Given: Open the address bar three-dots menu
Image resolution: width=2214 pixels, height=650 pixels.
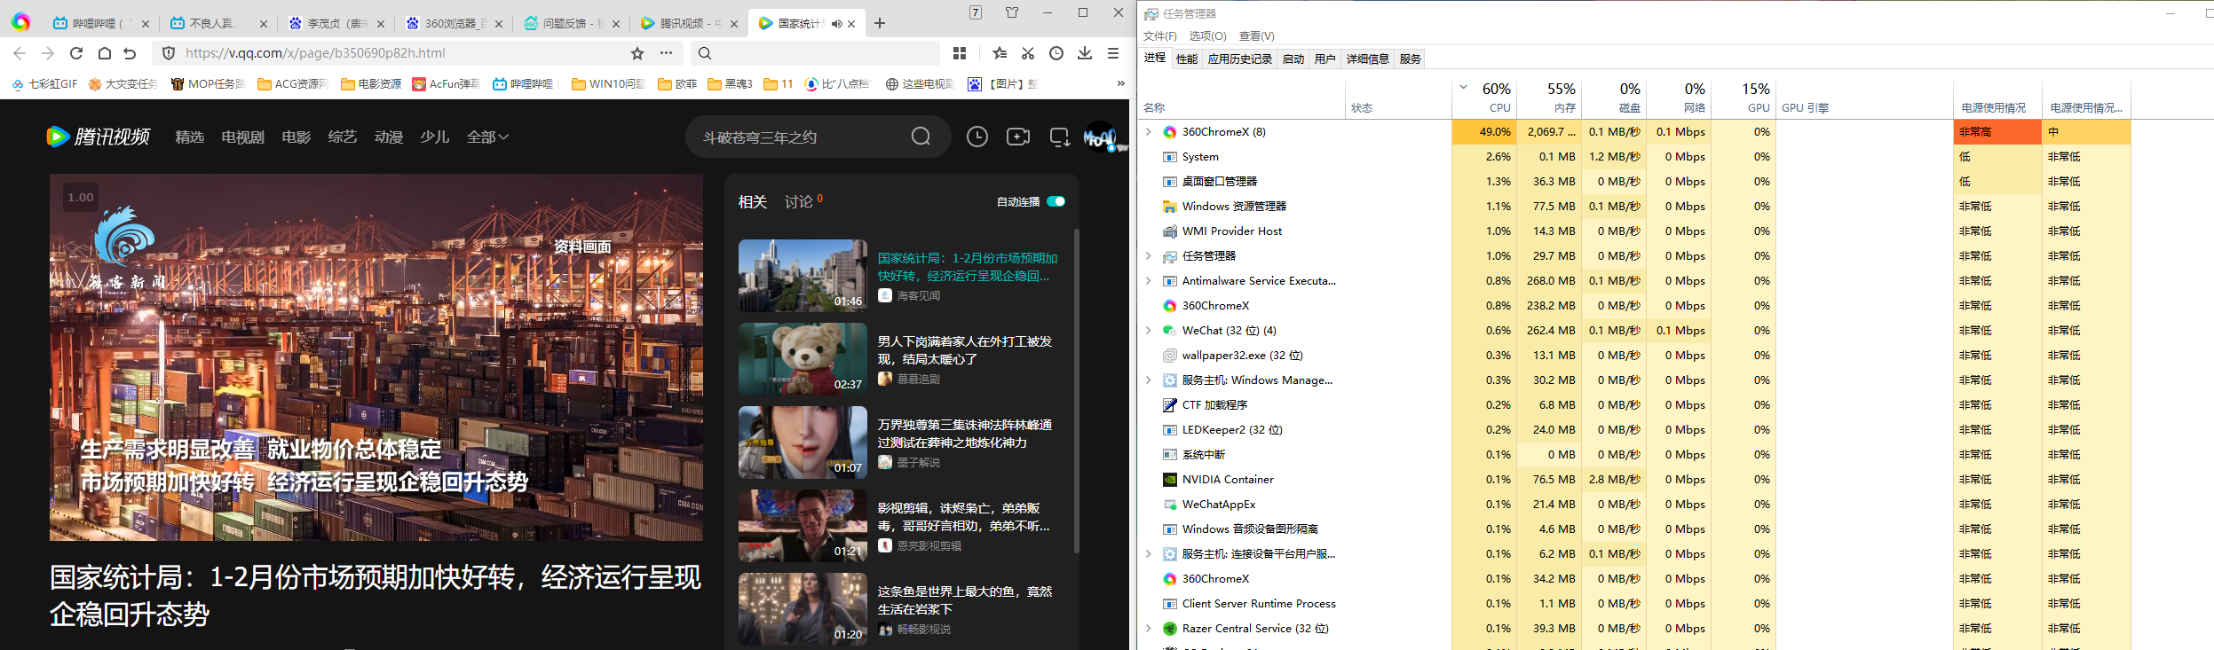Looking at the screenshot, I should click(x=666, y=53).
